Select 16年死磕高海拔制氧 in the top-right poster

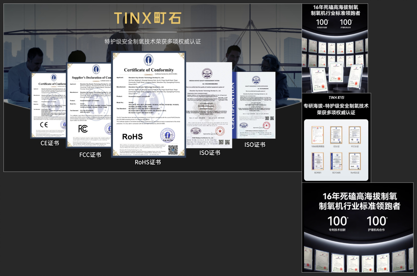(x=335, y=7)
